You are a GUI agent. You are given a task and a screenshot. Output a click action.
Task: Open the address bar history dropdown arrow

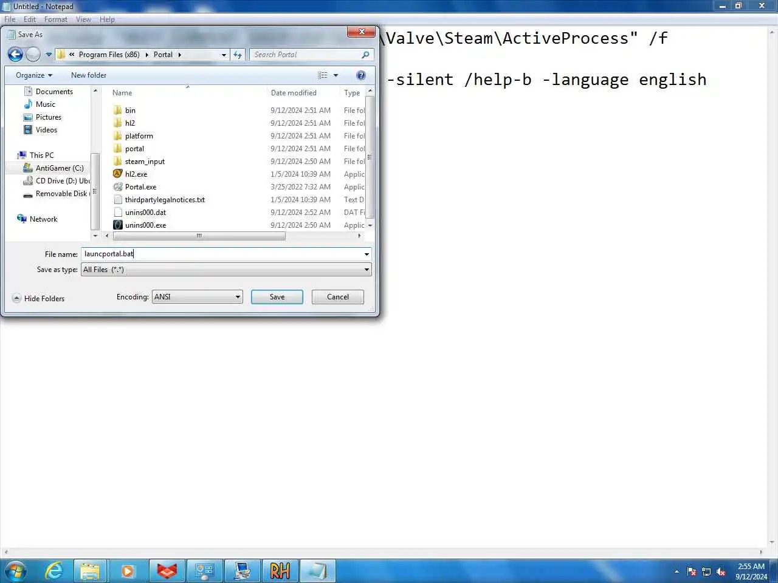[224, 55]
